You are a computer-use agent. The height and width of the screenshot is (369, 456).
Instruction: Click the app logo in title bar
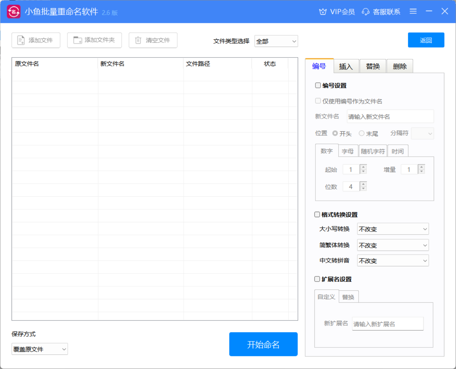point(14,11)
